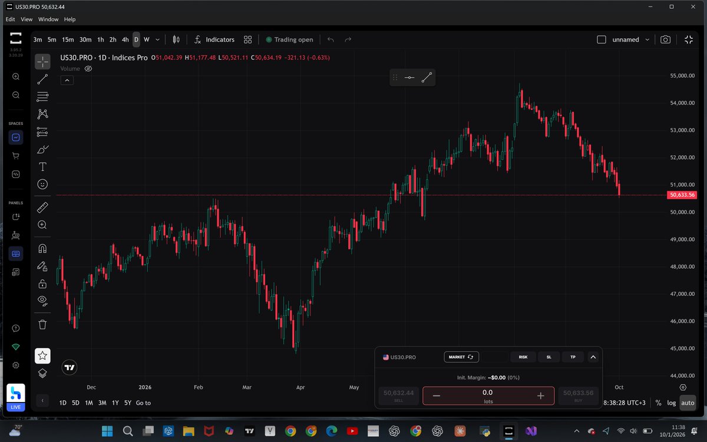Viewport: 707px width, 442px height.
Task: Redo the last chart action
Action: point(348,39)
